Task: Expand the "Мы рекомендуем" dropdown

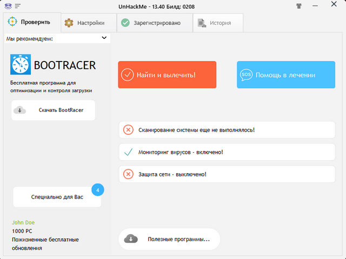Action: (x=104, y=38)
